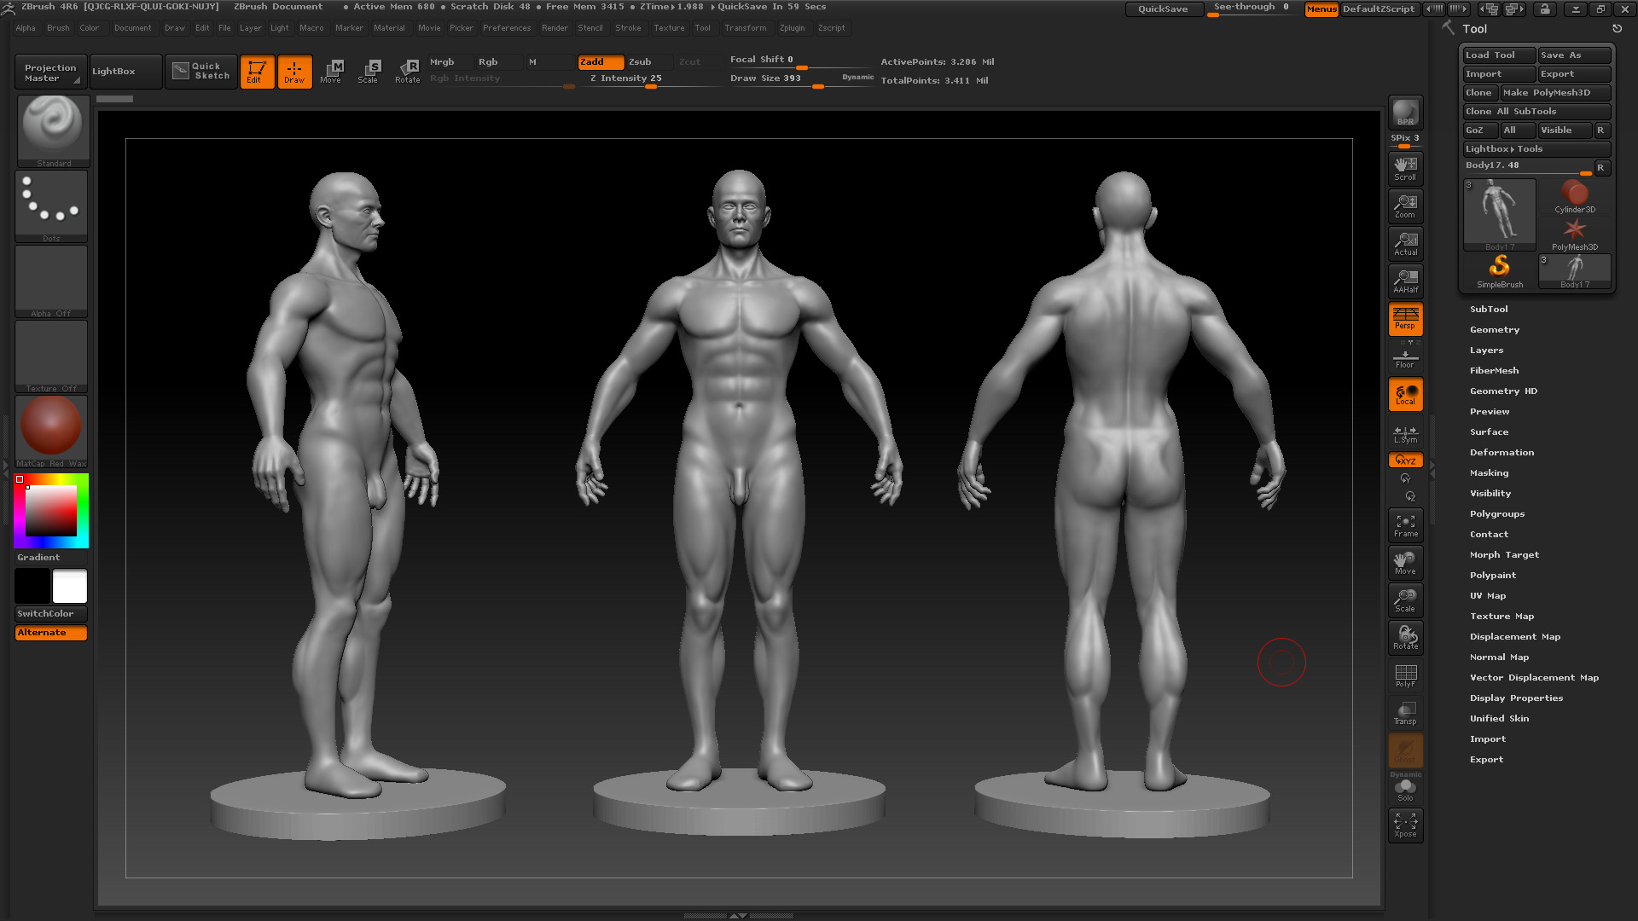This screenshot has width=1638, height=921.
Task: Click the Z Intensity slider
Action: [x=650, y=79]
